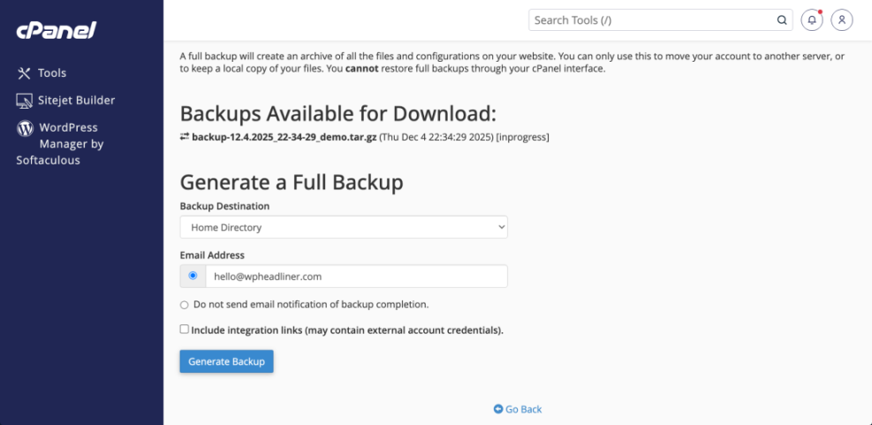Click the 'Email Address' label
Image resolution: width=872 pixels, height=425 pixels.
[x=212, y=255]
